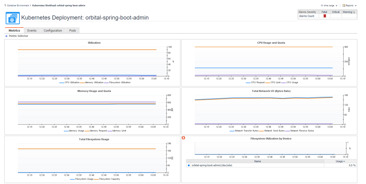Toggle Network Receive Bytes legend entry
This screenshot has width=366, height=184.
tap(300, 131)
